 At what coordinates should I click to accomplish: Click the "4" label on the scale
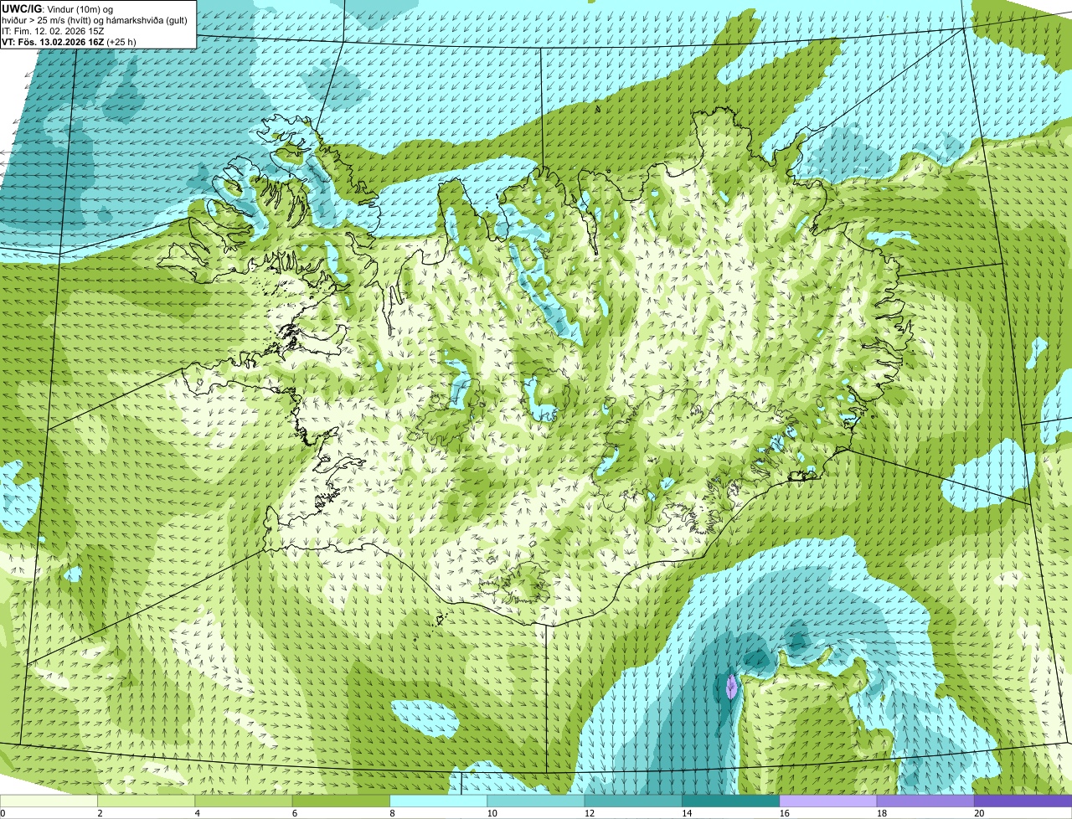tap(197, 813)
